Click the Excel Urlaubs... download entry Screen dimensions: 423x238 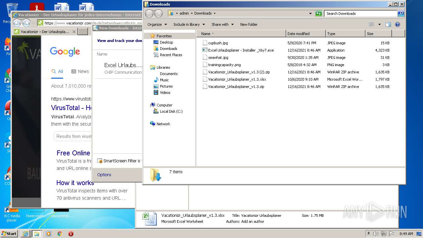point(123,65)
